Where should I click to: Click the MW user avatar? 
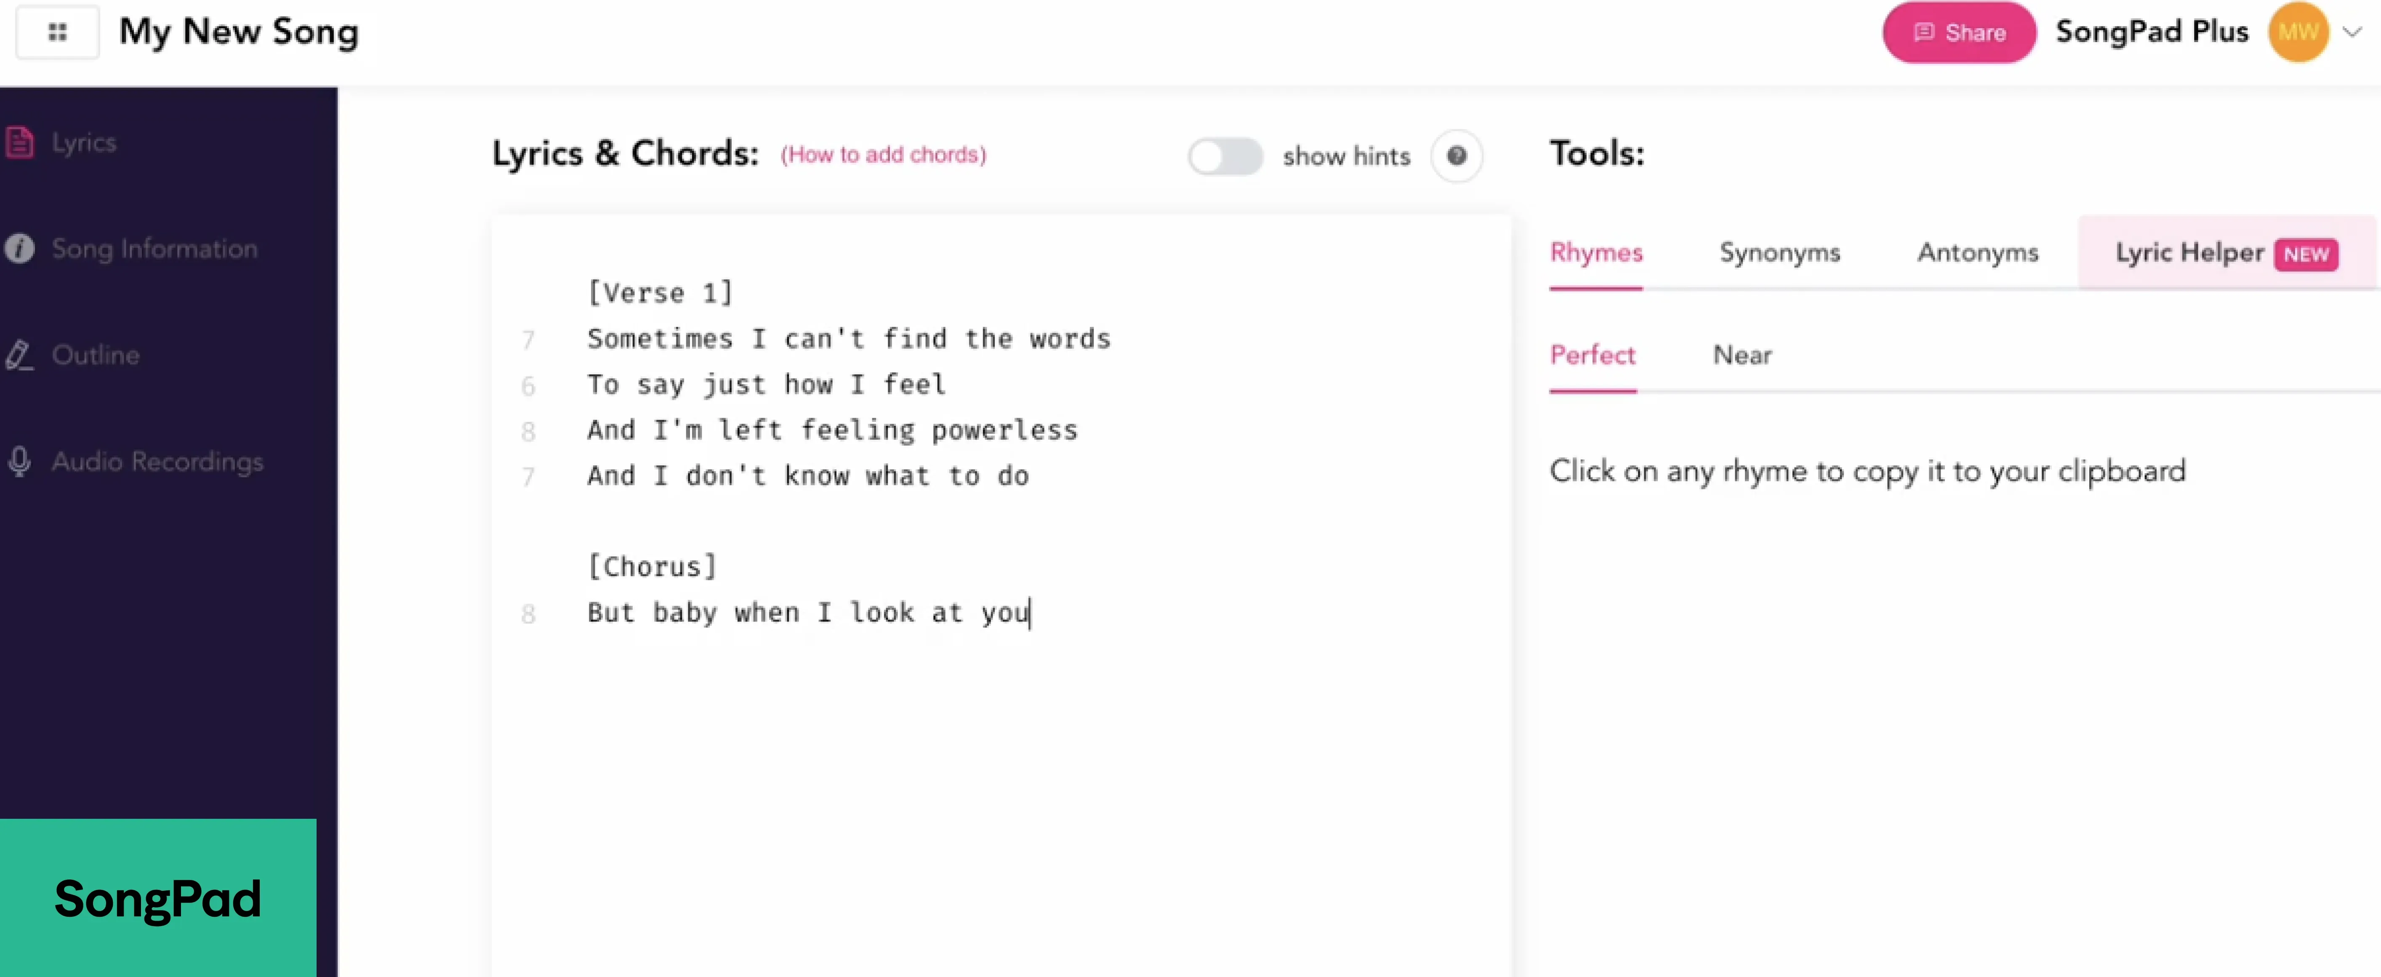[2297, 32]
